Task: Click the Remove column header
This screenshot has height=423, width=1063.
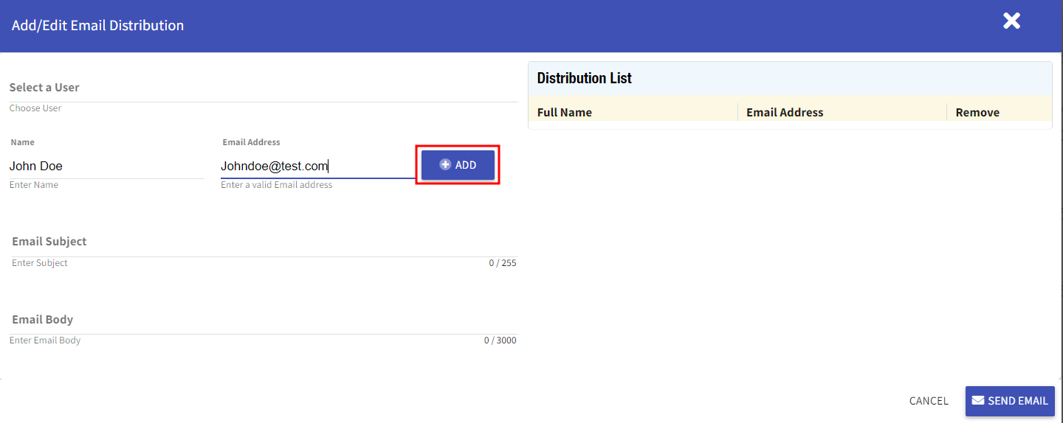Action: (x=977, y=113)
